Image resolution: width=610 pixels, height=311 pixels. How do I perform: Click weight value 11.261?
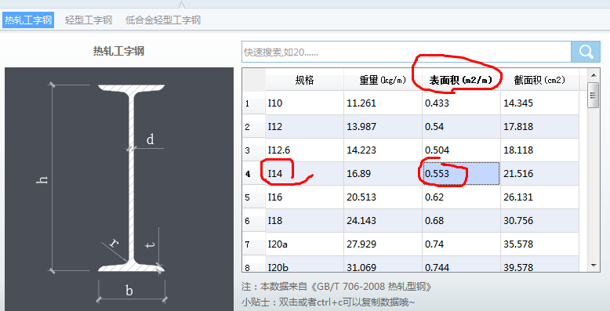pyautogui.click(x=383, y=103)
